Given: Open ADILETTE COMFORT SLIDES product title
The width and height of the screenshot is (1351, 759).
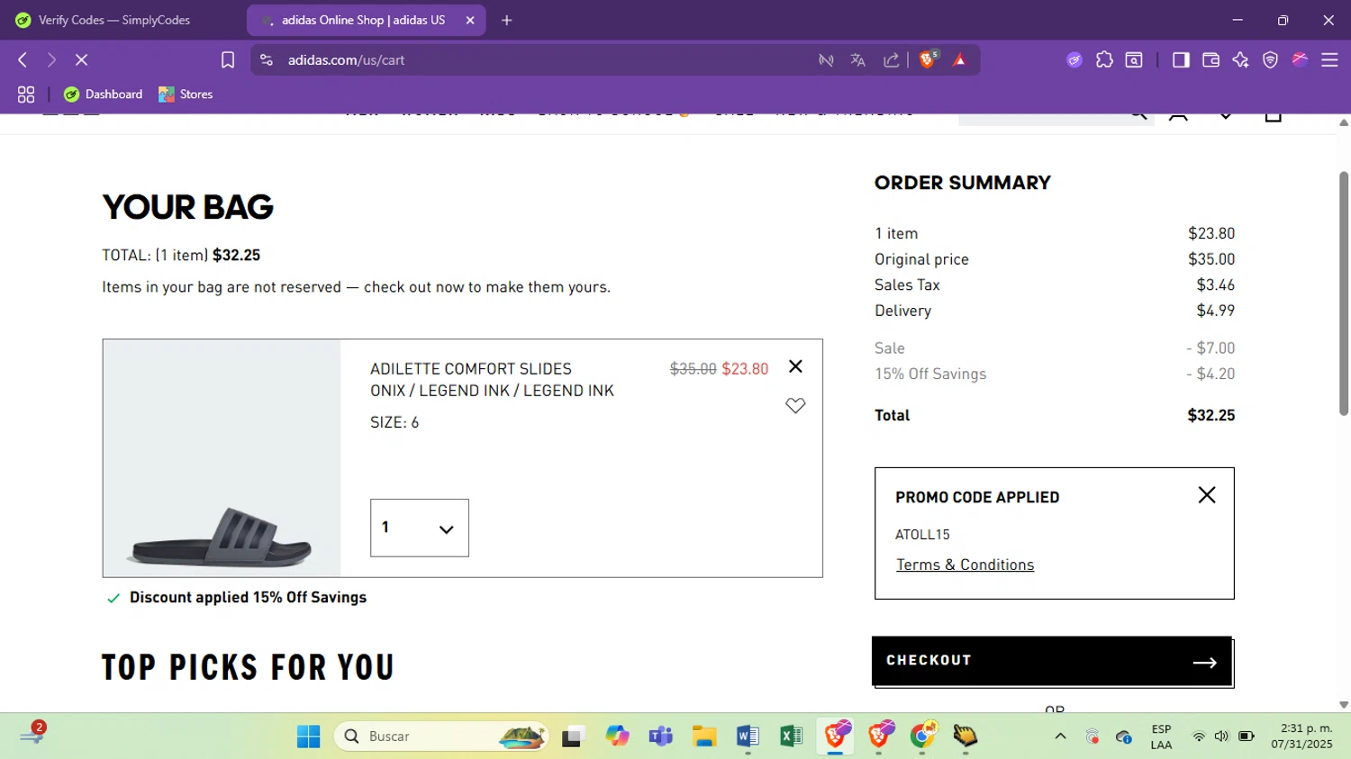Looking at the screenshot, I should (471, 369).
